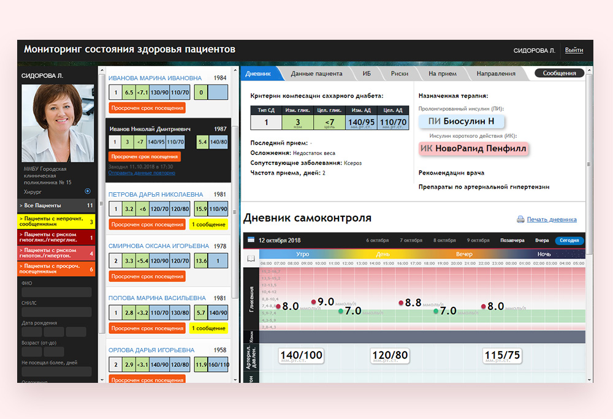613x419 pixels.
Task: Switch to the Риски tab
Action: tap(399, 74)
